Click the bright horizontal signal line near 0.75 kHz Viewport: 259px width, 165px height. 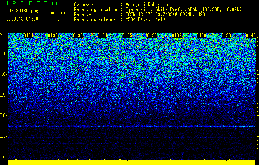tap(132, 126)
